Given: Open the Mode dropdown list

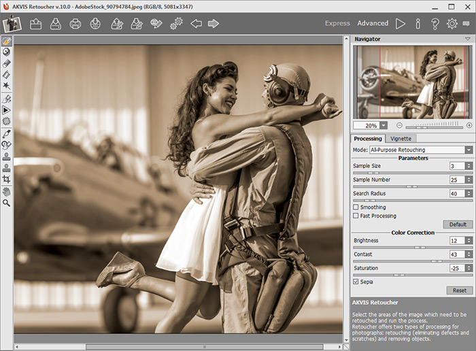Looking at the screenshot, I should click(x=469, y=150).
